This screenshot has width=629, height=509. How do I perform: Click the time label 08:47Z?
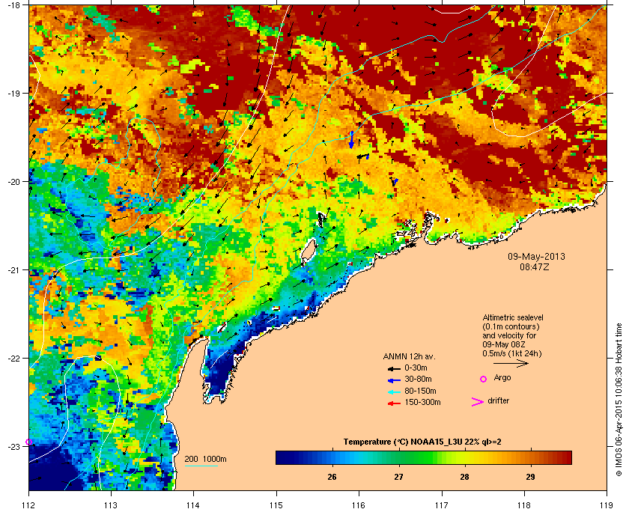tap(535, 266)
